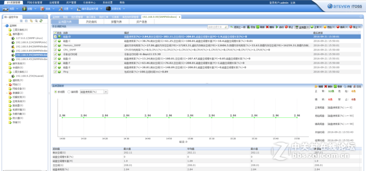
Task: Click the 15:50 data point on the chart line
Action: tap(297, 118)
